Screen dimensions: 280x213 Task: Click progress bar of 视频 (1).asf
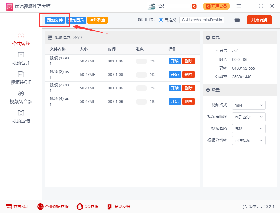coord(141,61)
